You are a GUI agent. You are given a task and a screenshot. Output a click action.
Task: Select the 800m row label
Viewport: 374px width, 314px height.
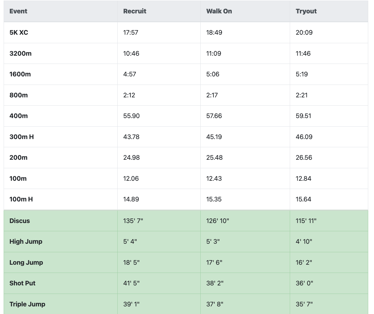tap(19, 95)
